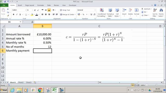Toggle Underline formatting
Image resolution: width=166 pixels, height=93 pixels.
click(20, 14)
